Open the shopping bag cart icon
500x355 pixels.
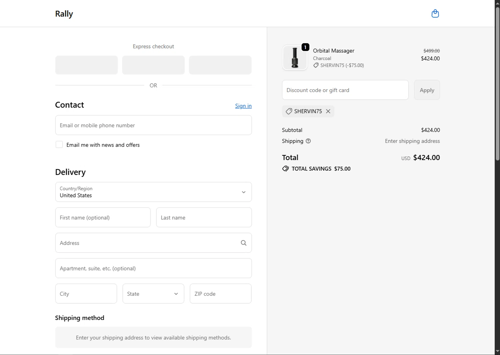pos(435,14)
